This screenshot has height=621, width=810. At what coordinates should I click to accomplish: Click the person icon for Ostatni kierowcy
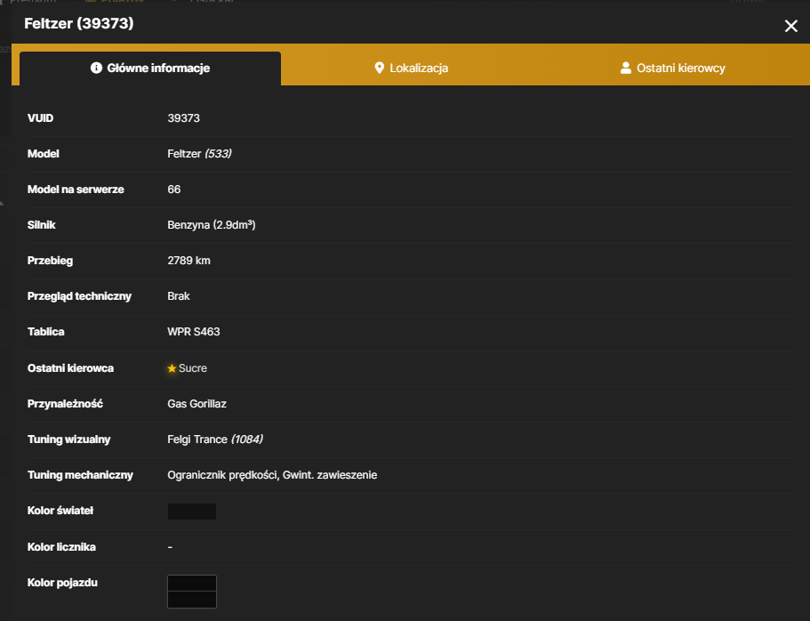click(x=626, y=68)
